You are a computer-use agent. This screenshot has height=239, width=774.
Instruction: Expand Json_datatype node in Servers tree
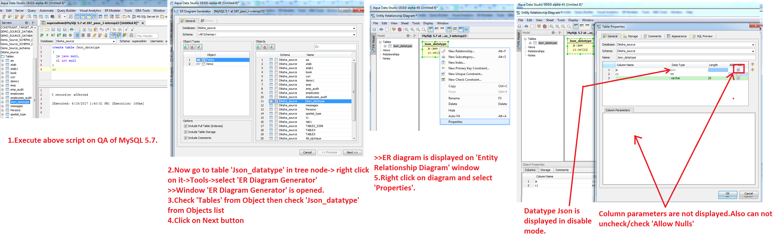(3, 102)
